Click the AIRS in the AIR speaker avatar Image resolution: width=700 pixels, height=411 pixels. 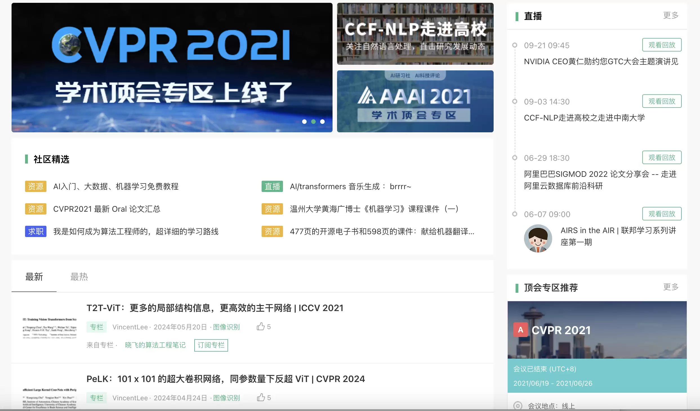click(x=538, y=238)
